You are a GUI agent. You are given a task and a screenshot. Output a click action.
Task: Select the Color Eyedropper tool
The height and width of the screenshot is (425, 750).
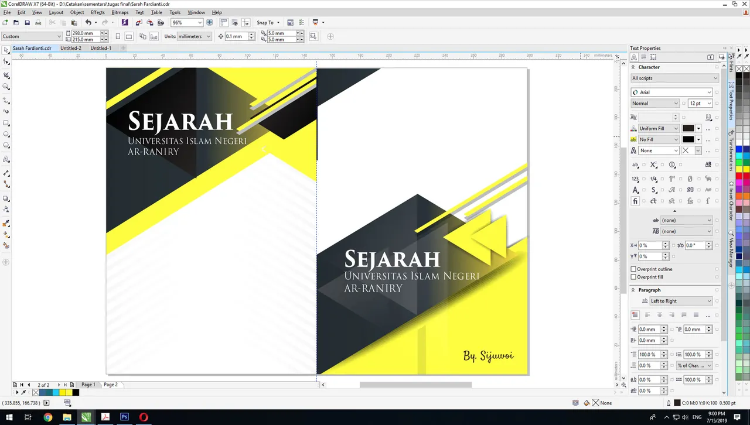[x=6, y=223]
